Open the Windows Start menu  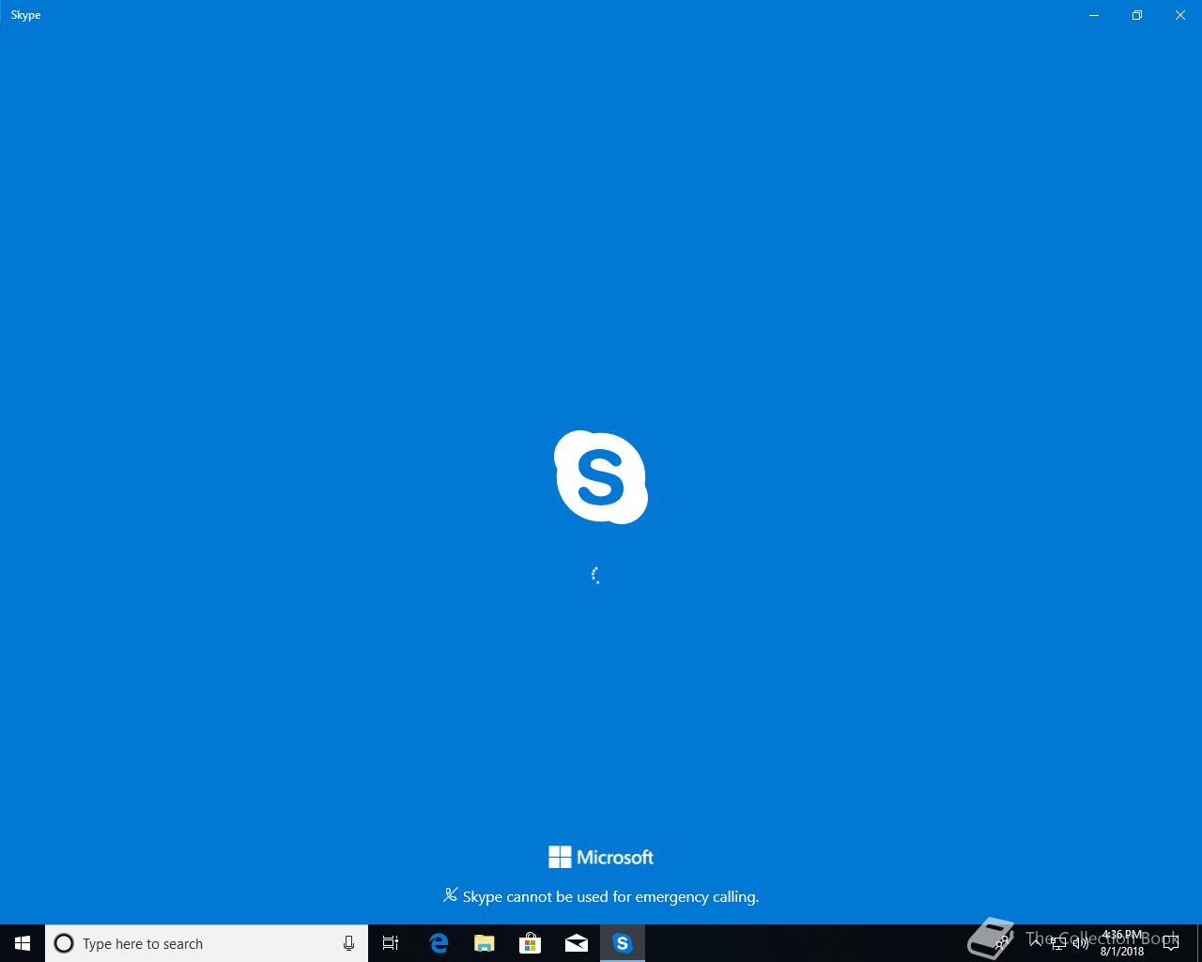[x=23, y=943]
